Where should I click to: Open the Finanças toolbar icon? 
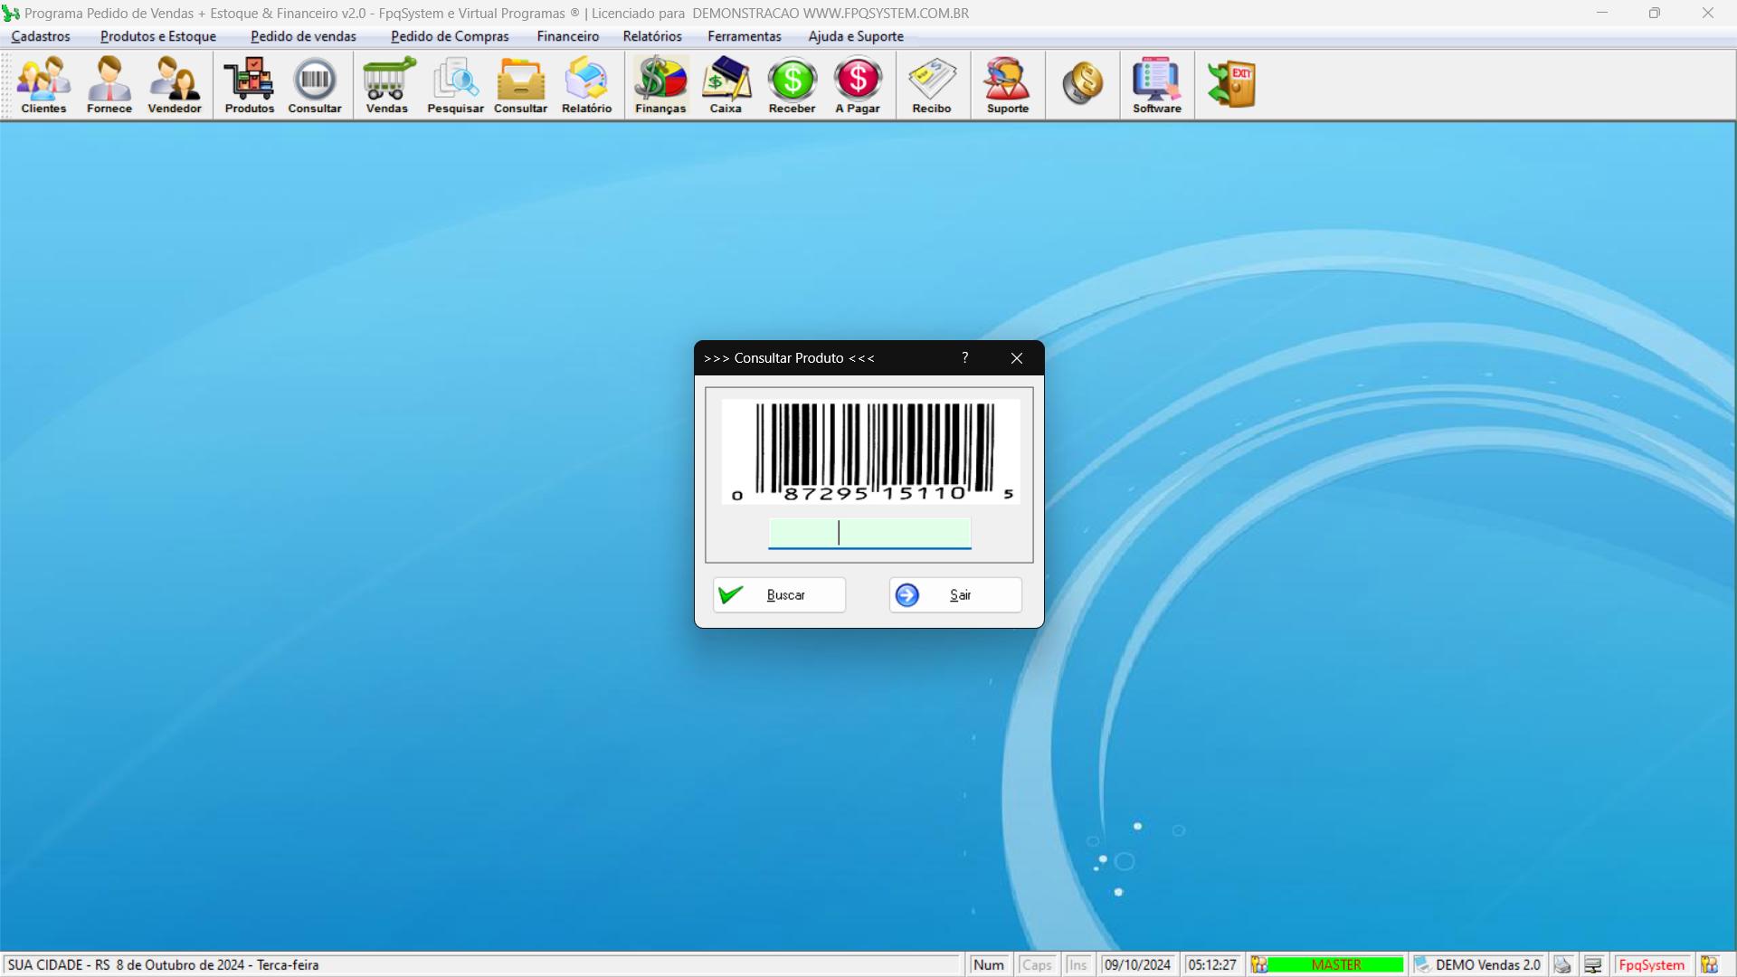tap(660, 85)
